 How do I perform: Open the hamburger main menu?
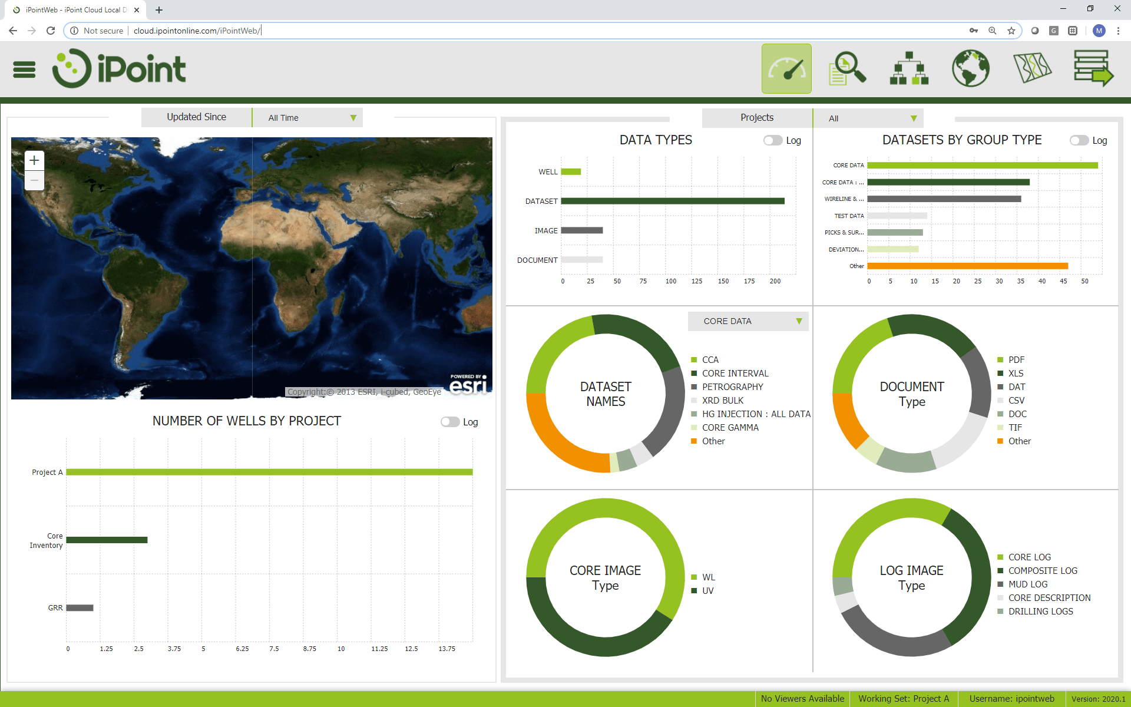tap(24, 70)
